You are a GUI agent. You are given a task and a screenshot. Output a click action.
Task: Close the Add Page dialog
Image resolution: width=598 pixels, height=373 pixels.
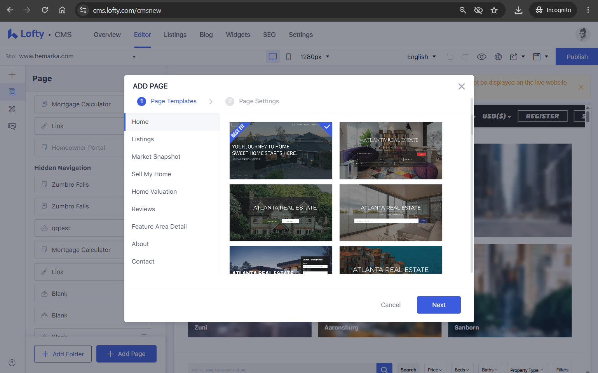(x=462, y=87)
